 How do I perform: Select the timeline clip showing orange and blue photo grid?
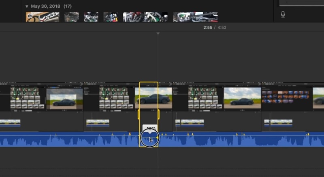point(287,96)
